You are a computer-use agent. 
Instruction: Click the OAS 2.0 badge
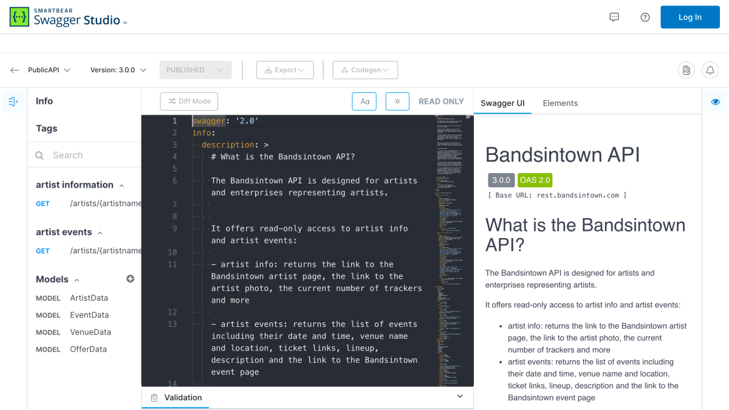tap(535, 180)
